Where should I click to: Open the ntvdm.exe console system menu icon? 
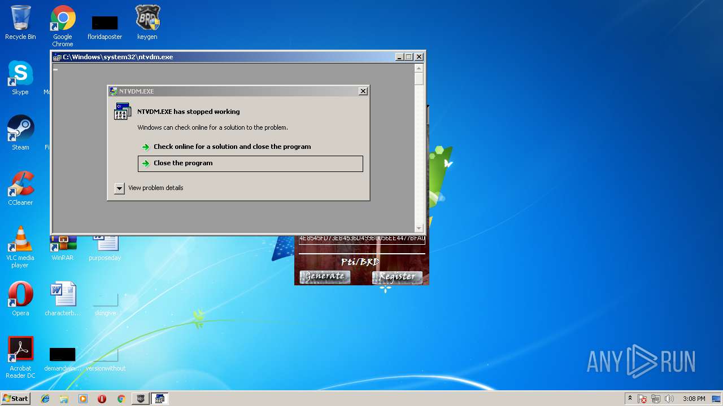[57, 57]
